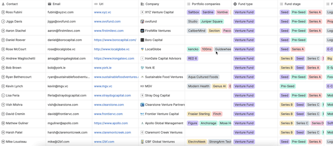Viewport: 333px width, 146px height.
Task: Click the Company column building icon
Action: (142, 4)
